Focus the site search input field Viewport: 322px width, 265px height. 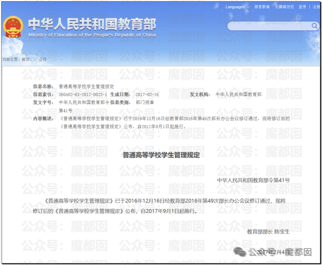tap(273, 26)
